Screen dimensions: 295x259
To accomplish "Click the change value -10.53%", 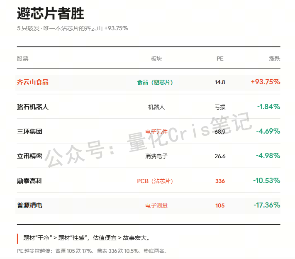I will tap(267, 181).
